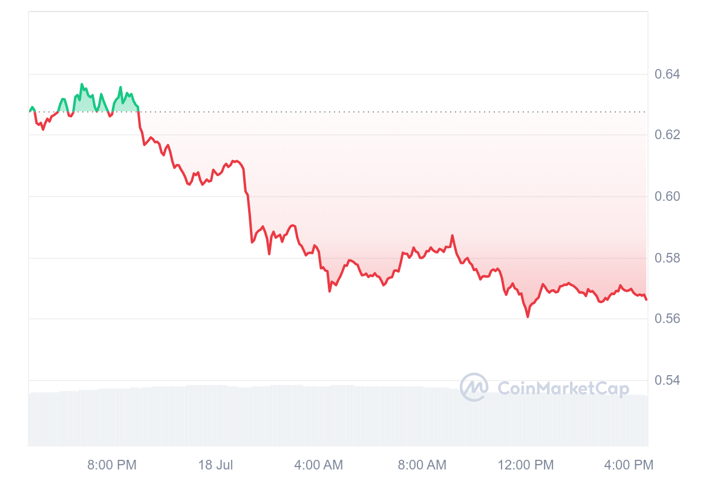Click the dotted opening-price baseline

tap(393, 112)
